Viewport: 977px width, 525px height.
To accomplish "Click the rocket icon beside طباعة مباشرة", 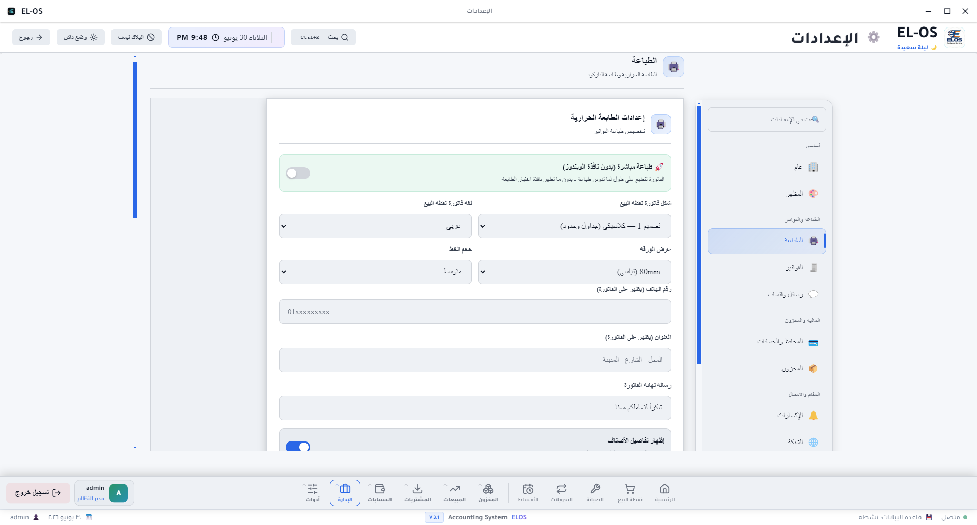I will click(x=659, y=167).
